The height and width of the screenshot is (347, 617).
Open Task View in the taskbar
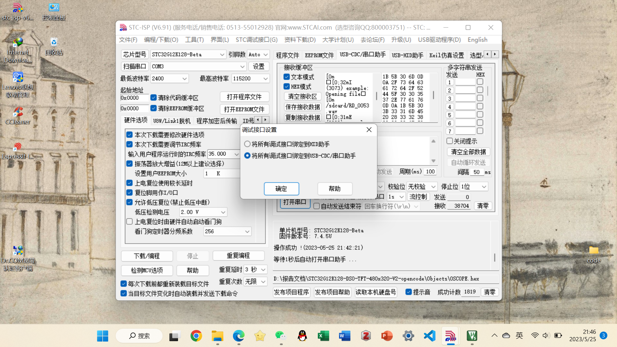coord(175,336)
